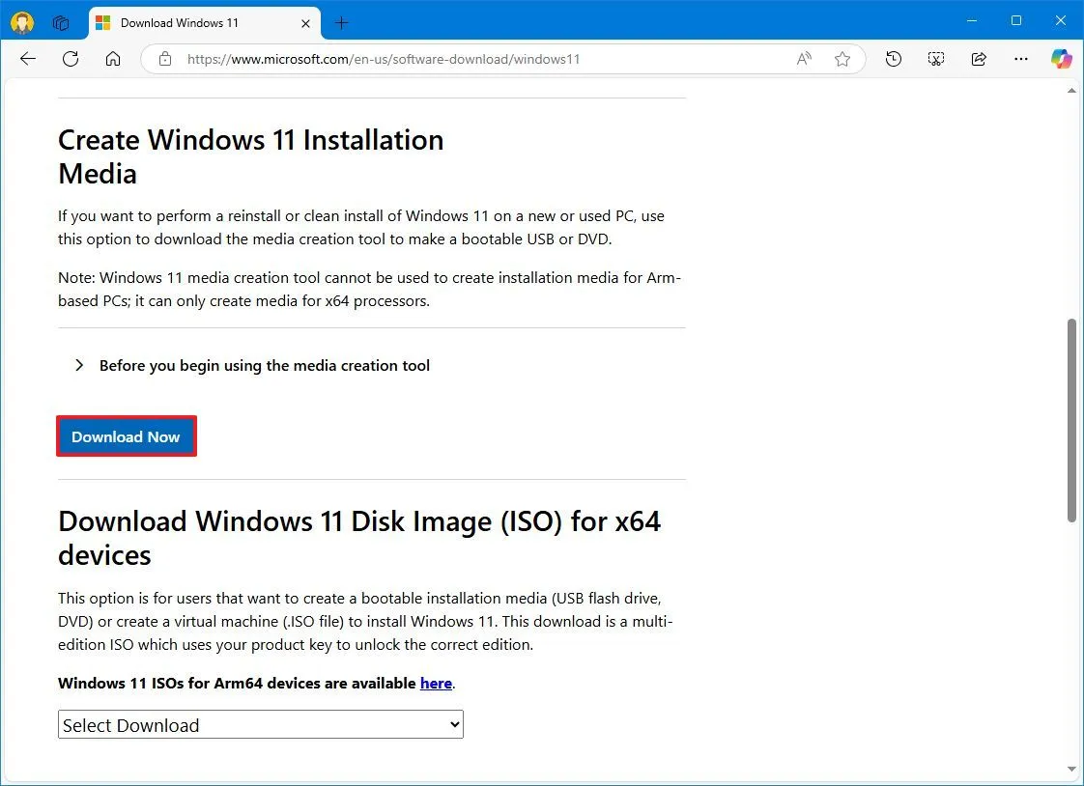
Task: Activate Read aloud for the page
Action: tap(804, 59)
